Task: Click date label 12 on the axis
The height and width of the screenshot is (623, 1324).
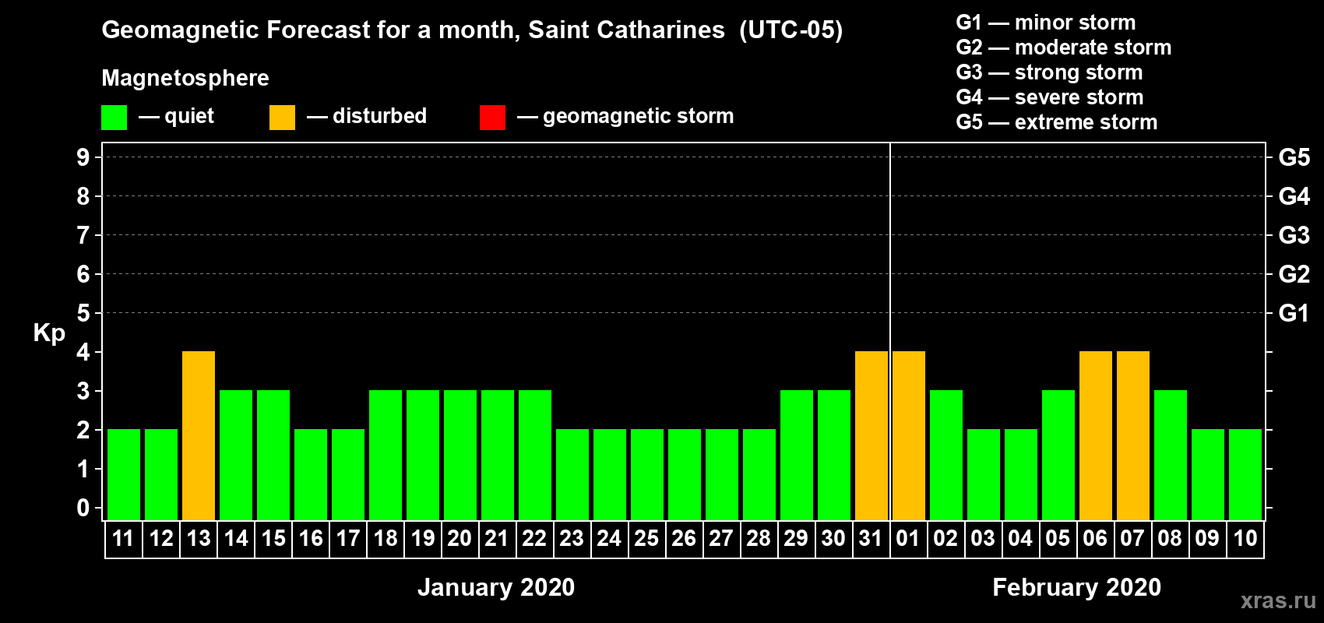Action: [161, 539]
